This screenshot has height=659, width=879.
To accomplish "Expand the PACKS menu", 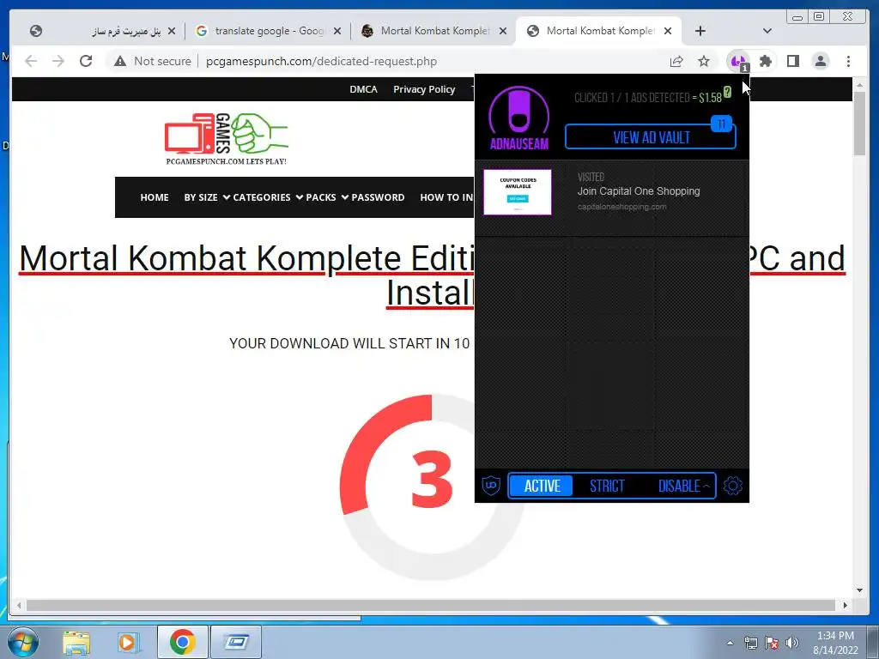I will [x=327, y=197].
